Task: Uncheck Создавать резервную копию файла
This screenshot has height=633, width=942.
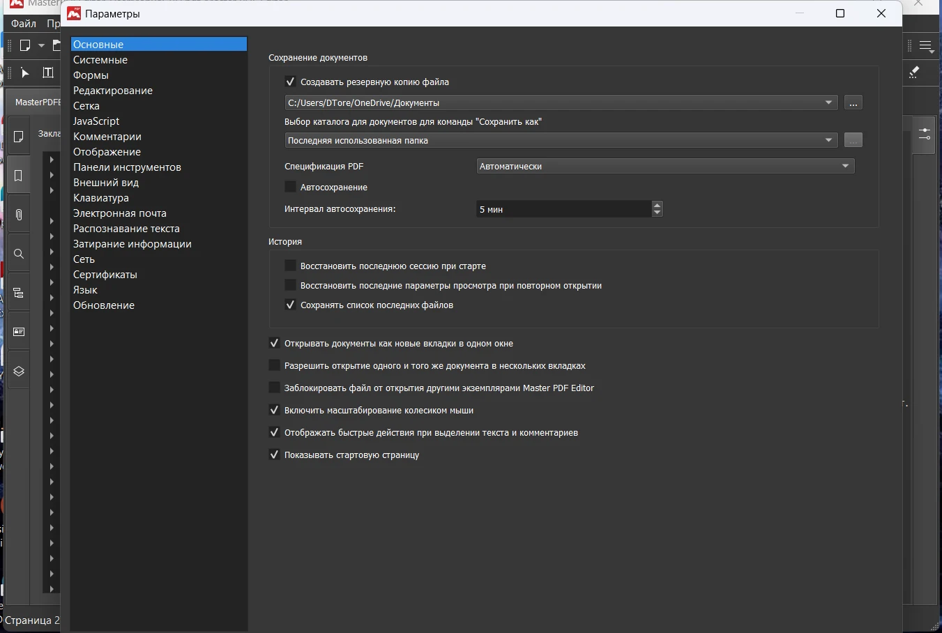Action: pos(291,82)
